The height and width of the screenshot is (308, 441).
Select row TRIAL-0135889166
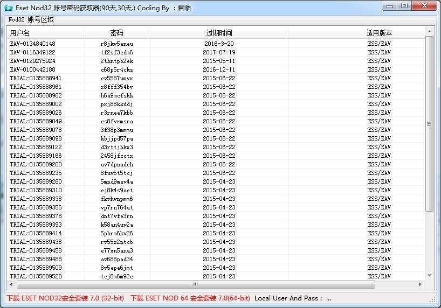[216, 156]
